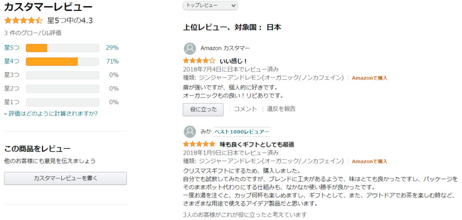This screenshot has height=220, width=462.
Task: Click the 星4つ rating filter link
Action: pos(12,61)
